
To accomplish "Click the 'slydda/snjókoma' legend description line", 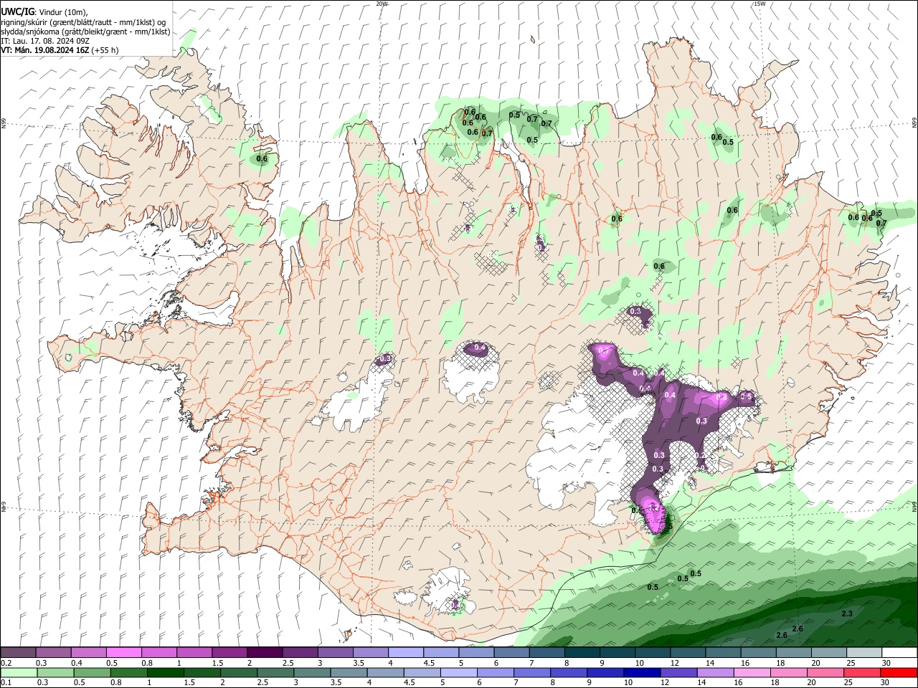I will (85, 32).
